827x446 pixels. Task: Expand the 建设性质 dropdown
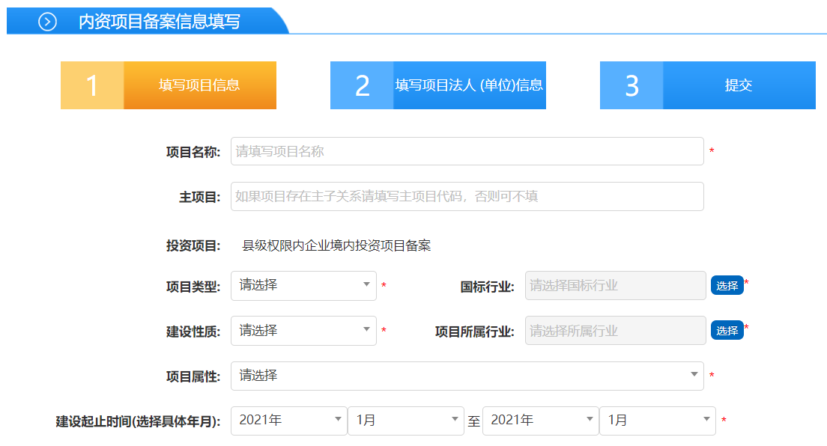tap(303, 330)
